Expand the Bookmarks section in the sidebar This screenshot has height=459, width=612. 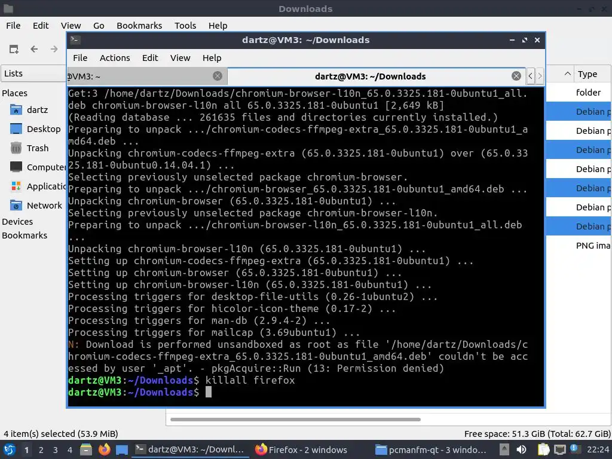pos(24,235)
